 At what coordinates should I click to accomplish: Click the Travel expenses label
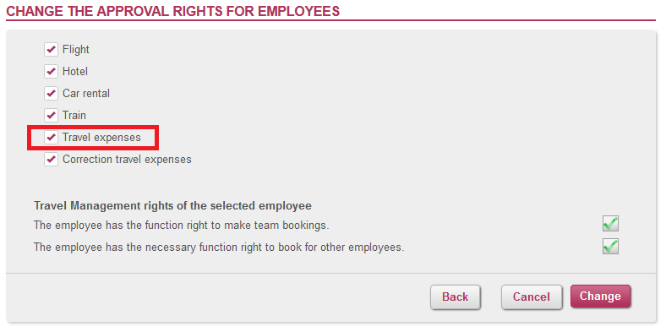pos(101,138)
